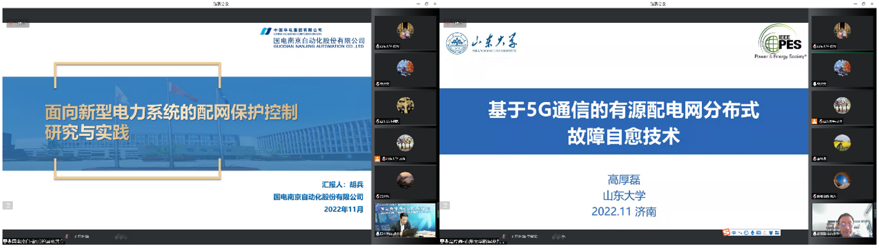
Task: Select the presenter video thumbnail in left meeting window
Action: pyautogui.click(x=405, y=219)
